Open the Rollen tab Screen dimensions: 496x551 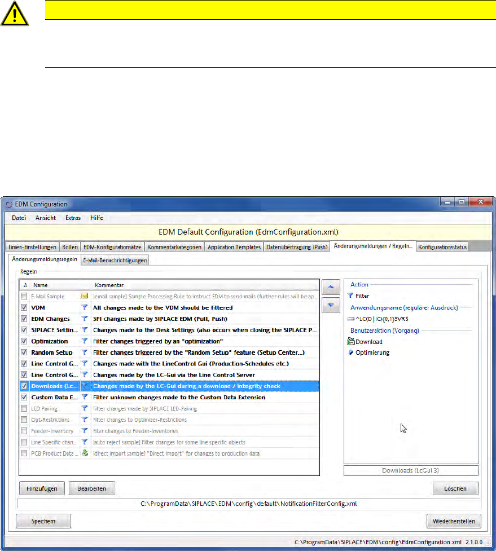tap(70, 247)
